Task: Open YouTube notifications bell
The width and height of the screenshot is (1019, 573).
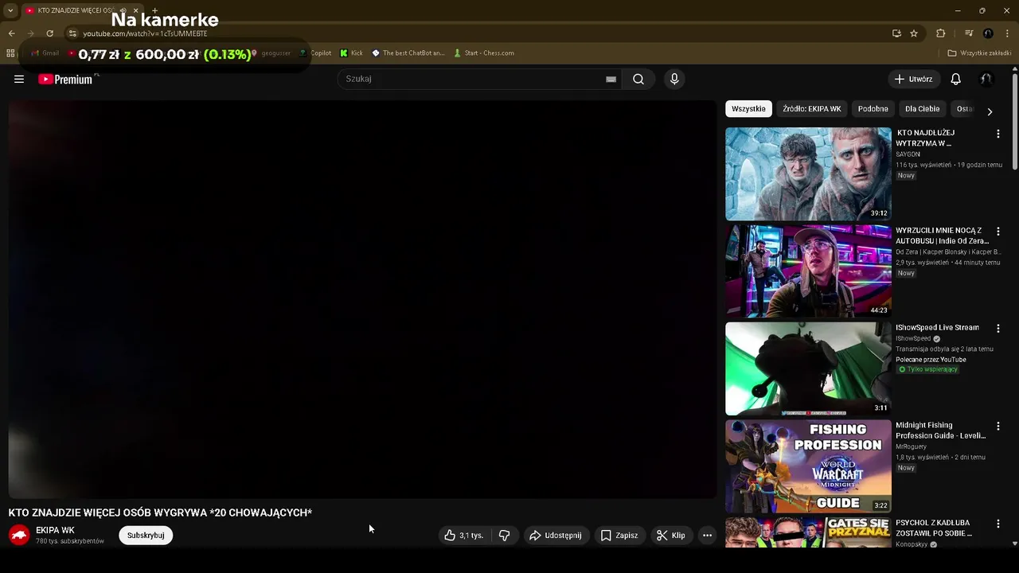Action: pyautogui.click(x=956, y=79)
